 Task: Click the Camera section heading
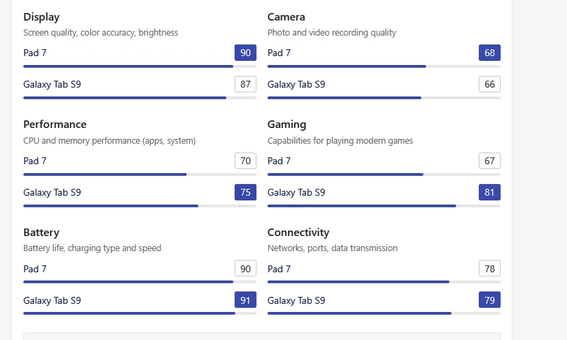click(x=286, y=16)
